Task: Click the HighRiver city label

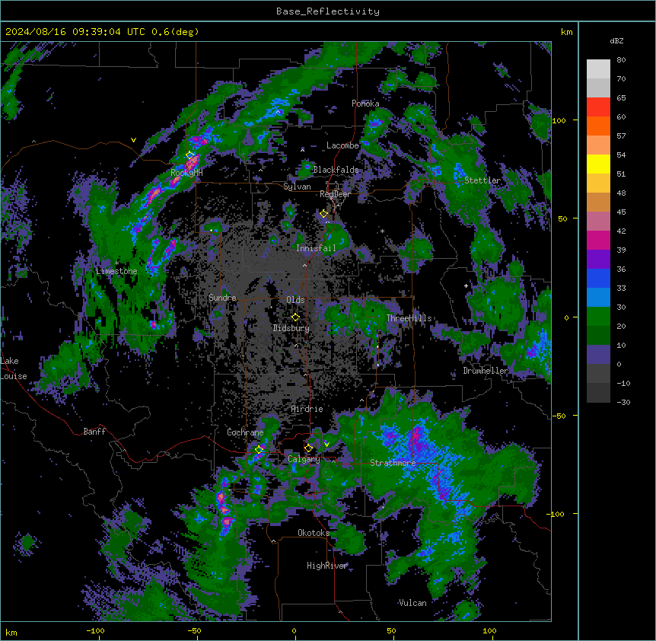Action: pyautogui.click(x=326, y=566)
